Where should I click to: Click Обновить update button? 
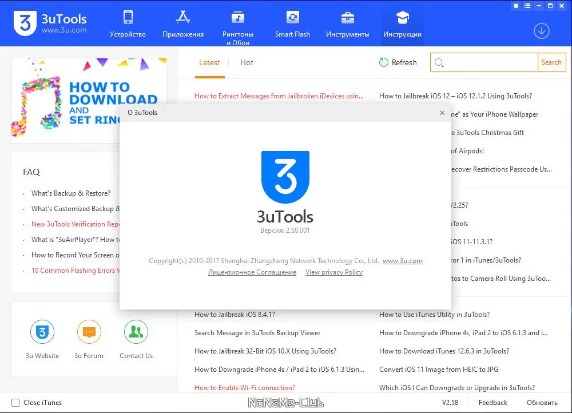click(x=542, y=403)
